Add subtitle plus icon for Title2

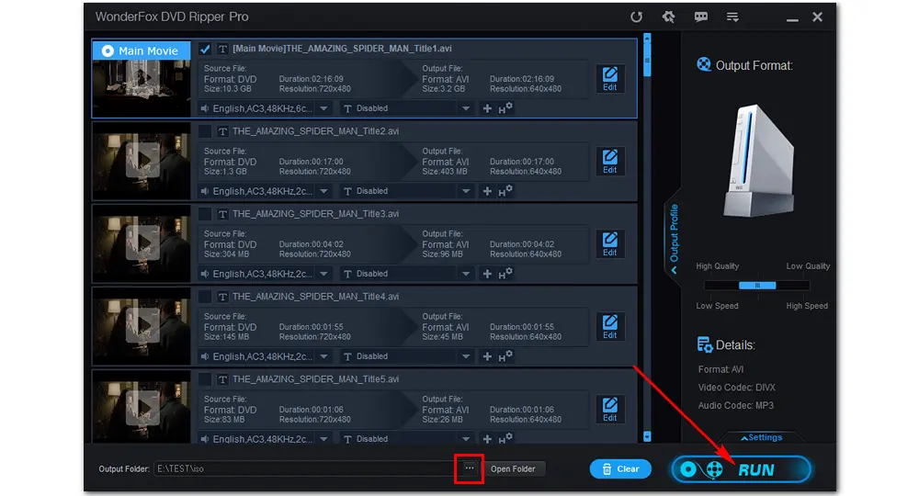487,191
